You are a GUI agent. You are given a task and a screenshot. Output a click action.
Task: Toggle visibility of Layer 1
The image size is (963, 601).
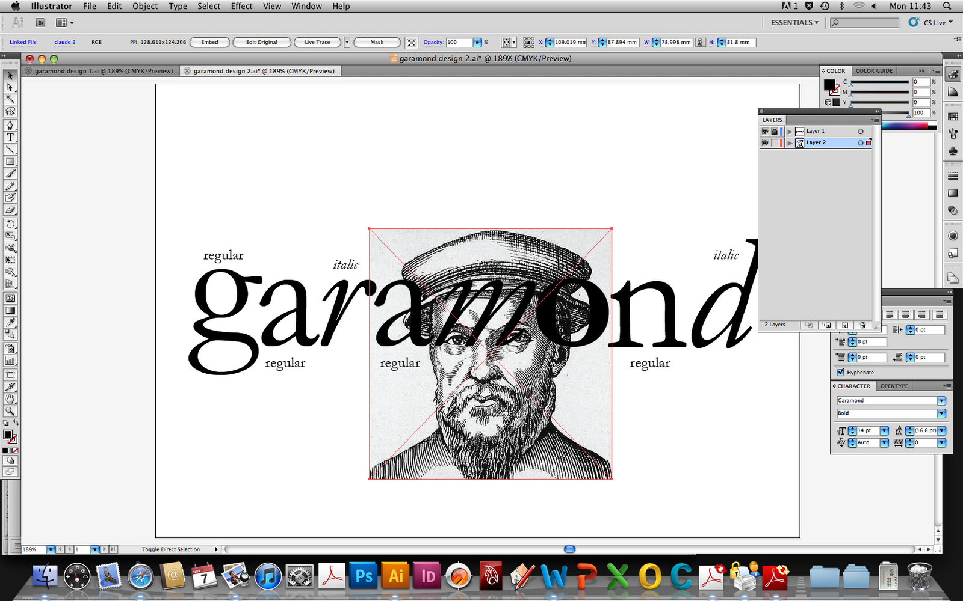pos(764,131)
